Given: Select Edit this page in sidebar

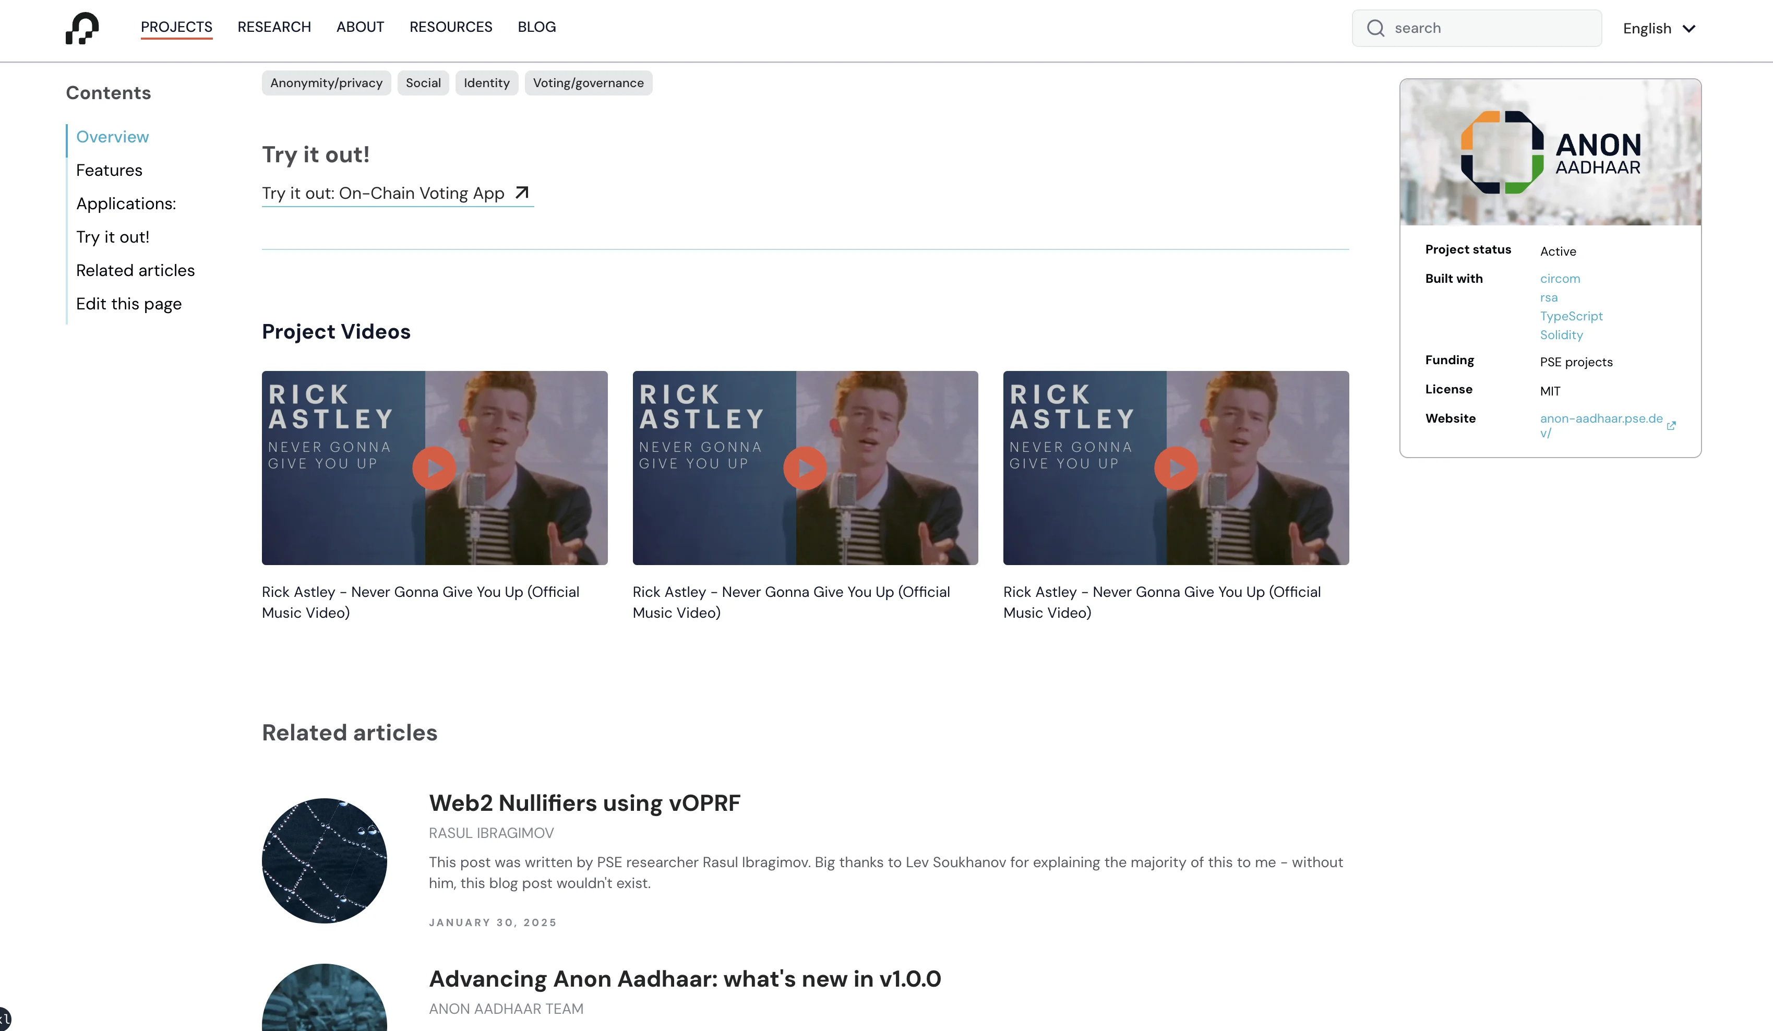Looking at the screenshot, I should click(x=129, y=304).
